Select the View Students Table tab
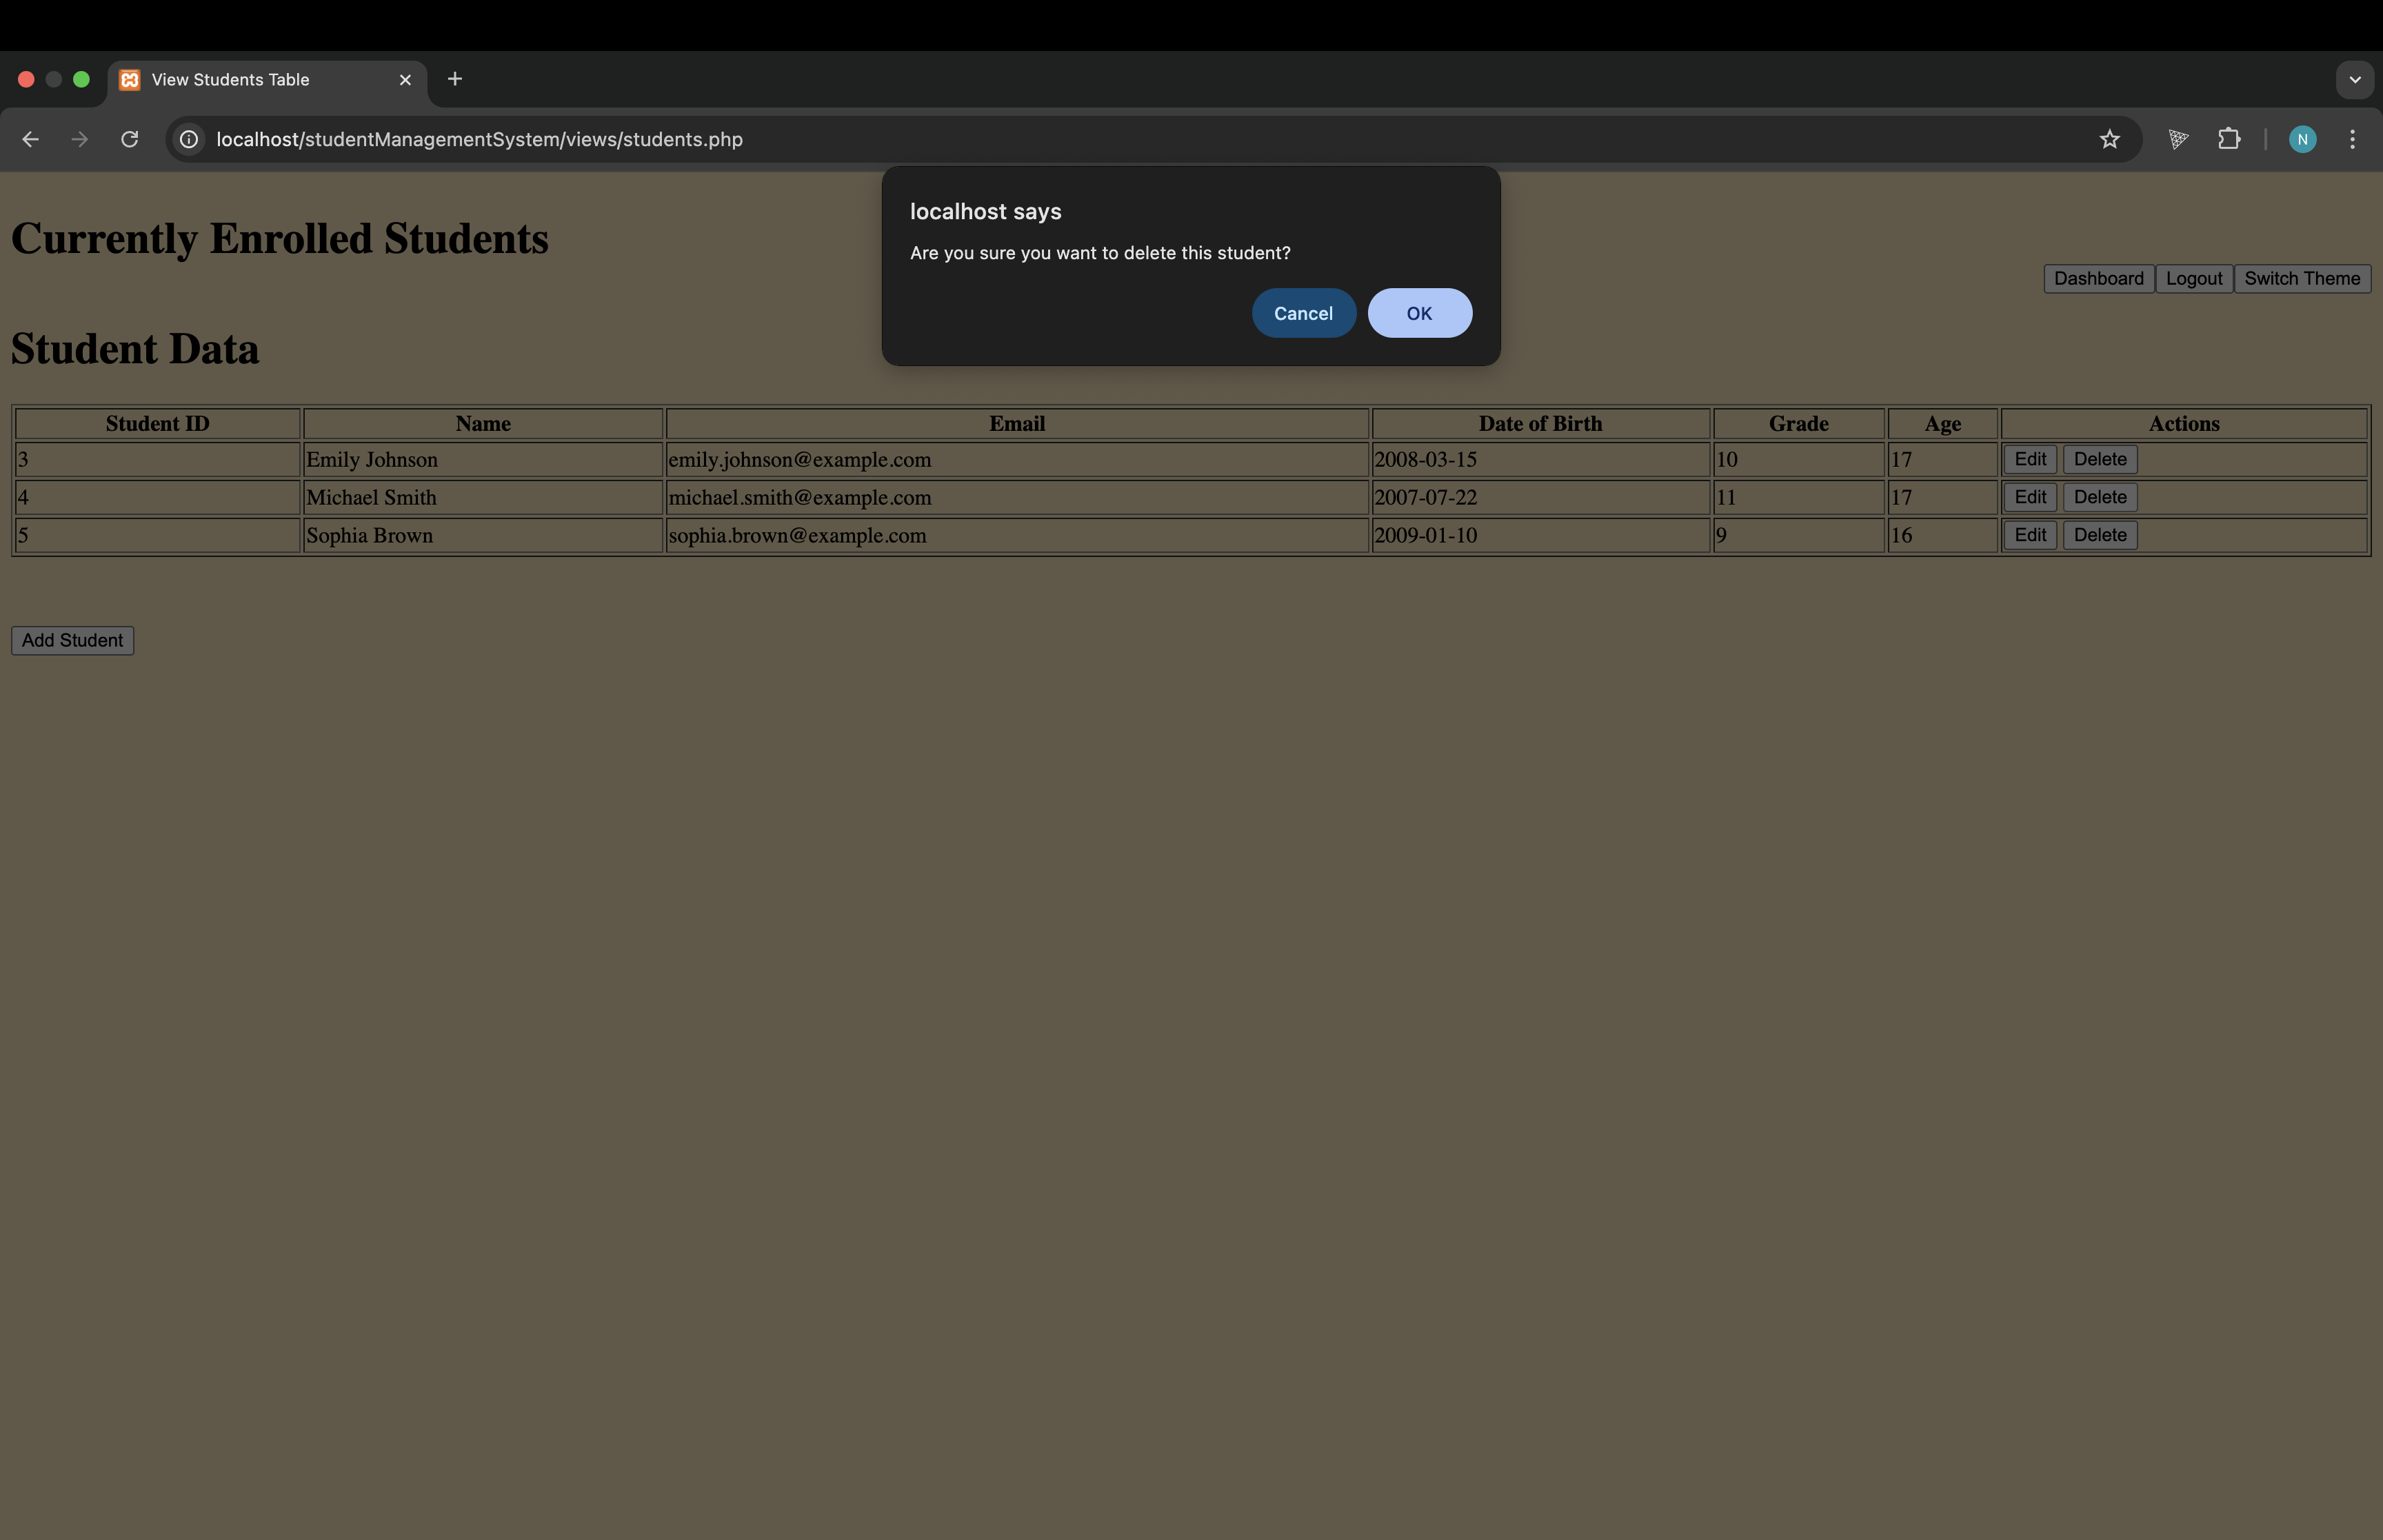Image resolution: width=2383 pixels, height=1540 pixels. tap(267, 80)
